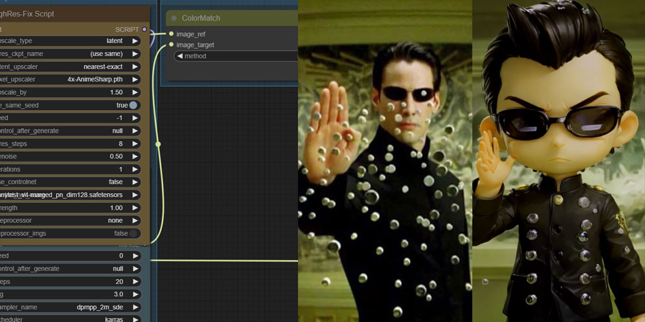Collapse the ColorMatch node via its title dot

pyautogui.click(x=174, y=18)
